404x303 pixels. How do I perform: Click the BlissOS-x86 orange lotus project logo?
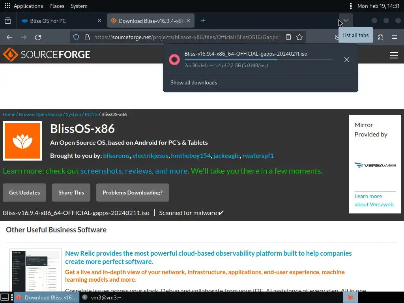click(22, 141)
